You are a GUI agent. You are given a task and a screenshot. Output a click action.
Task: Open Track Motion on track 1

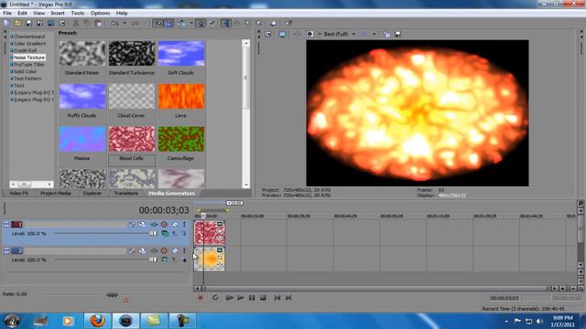pos(142,224)
